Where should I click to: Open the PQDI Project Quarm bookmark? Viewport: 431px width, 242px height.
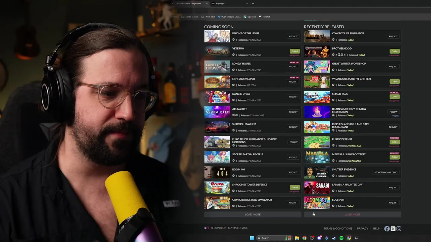(229, 16)
